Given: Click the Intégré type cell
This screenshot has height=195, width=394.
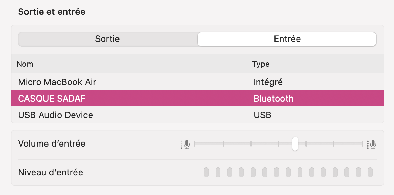Looking at the screenshot, I should [268, 82].
